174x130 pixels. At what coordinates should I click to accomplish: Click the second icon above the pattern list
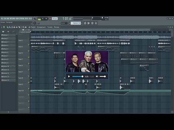(x=8, y=31)
